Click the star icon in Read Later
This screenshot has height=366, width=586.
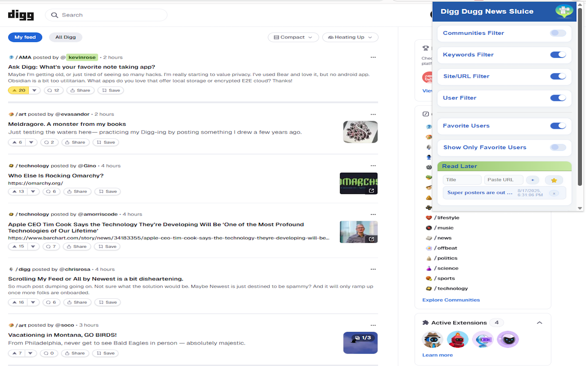[x=554, y=180]
